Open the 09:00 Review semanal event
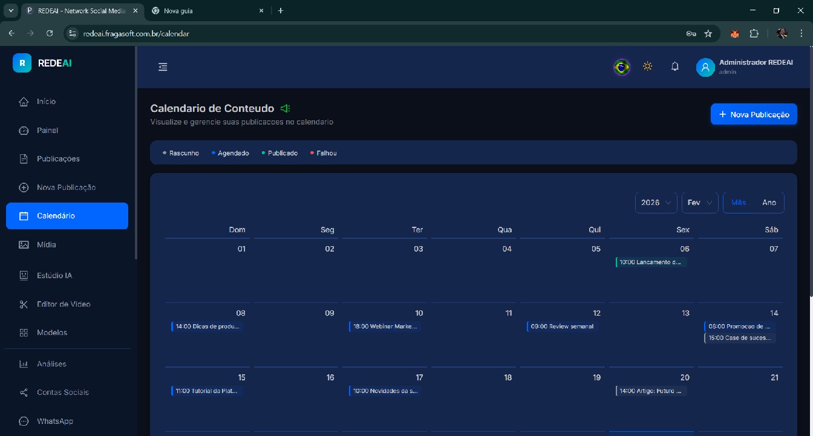This screenshot has height=436, width=813. coord(562,327)
